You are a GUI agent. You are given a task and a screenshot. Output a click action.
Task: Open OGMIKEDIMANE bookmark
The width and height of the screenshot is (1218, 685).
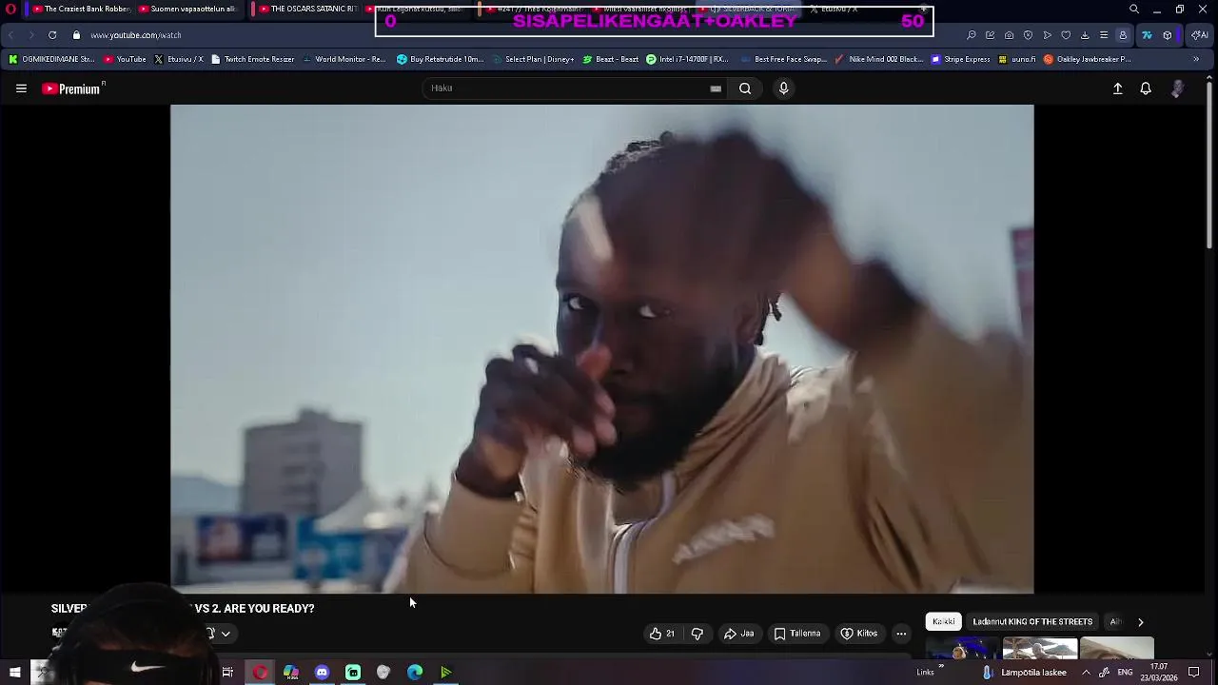(x=52, y=59)
